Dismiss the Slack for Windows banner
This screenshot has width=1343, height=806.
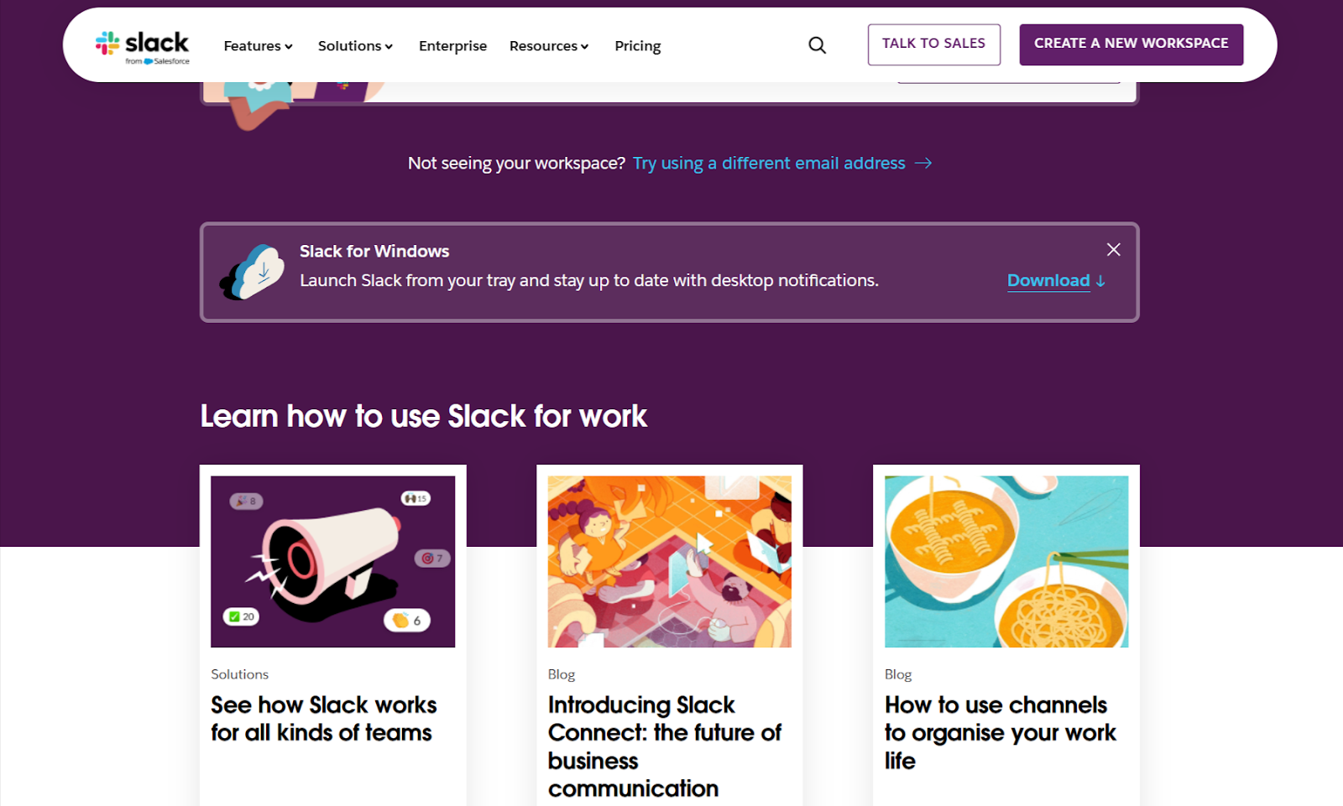(1113, 250)
